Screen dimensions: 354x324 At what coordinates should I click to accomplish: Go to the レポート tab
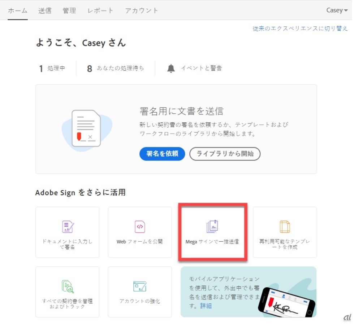[x=100, y=10]
